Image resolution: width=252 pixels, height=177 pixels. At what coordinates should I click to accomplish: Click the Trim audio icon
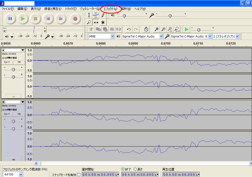(x=112, y=29)
